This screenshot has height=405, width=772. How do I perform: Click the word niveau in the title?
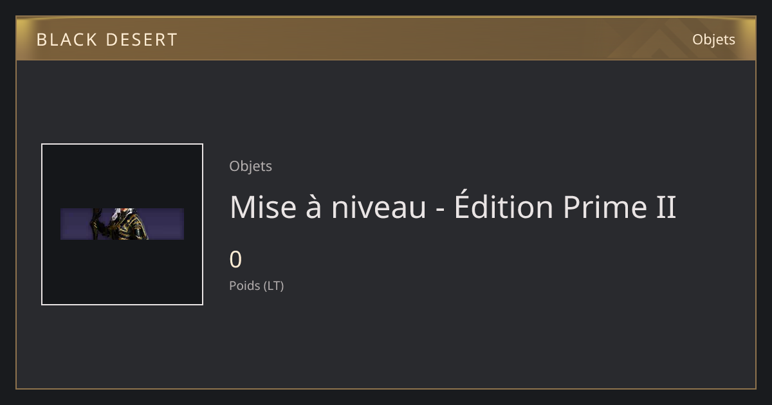[x=379, y=208]
